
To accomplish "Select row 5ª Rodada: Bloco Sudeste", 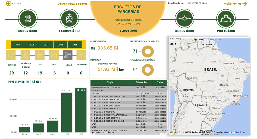I will [x=128, y=103].
